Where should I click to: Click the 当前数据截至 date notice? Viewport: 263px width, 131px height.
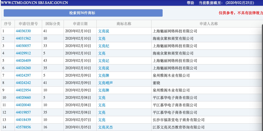coord(226,3)
